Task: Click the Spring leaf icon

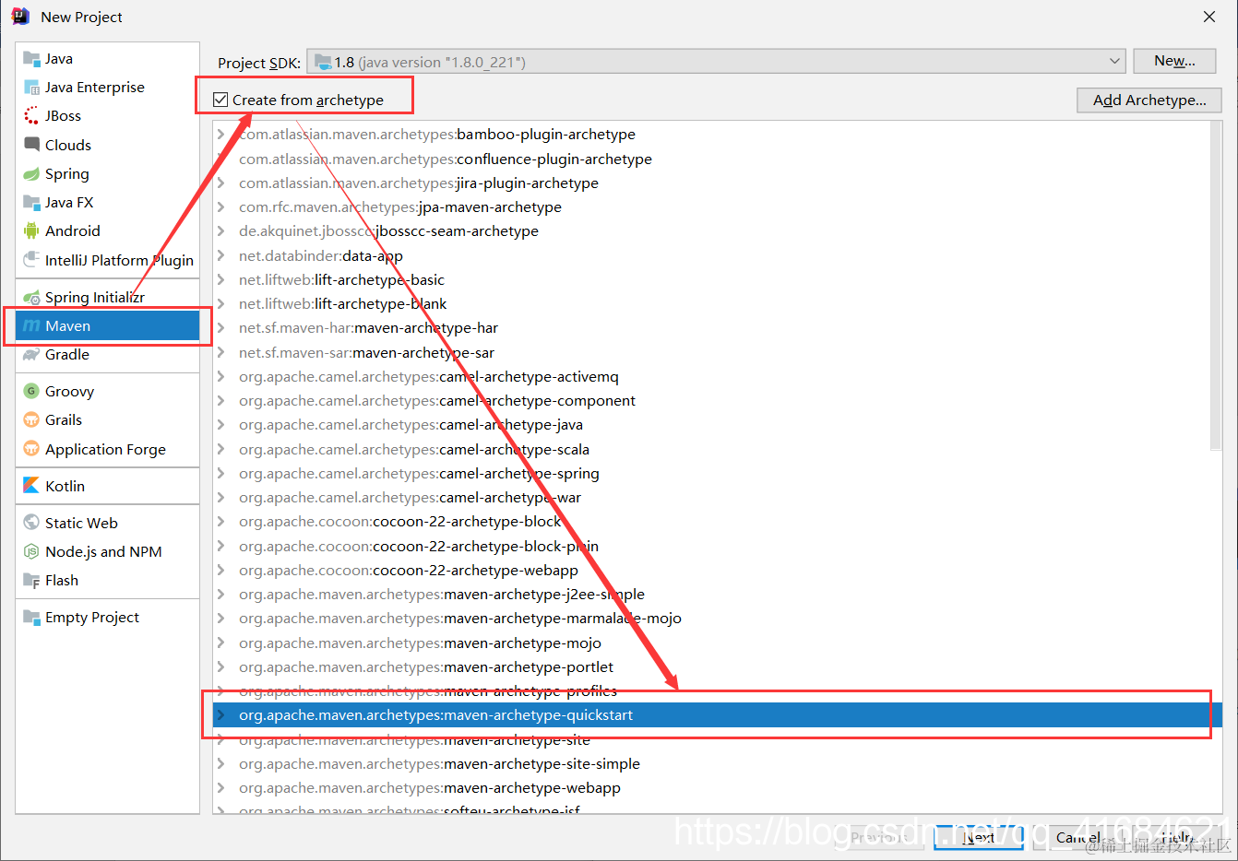Action: coord(31,174)
